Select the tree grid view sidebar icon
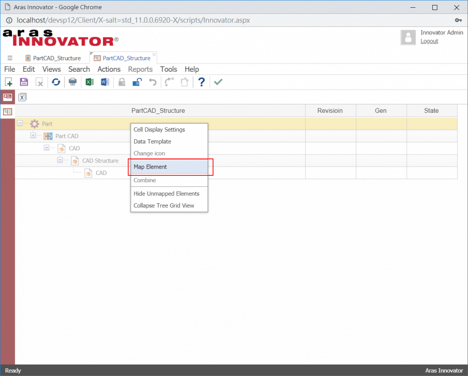 7,111
